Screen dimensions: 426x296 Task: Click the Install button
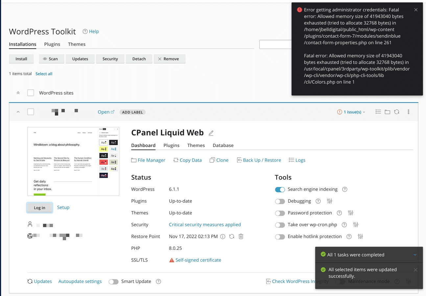tap(21, 59)
